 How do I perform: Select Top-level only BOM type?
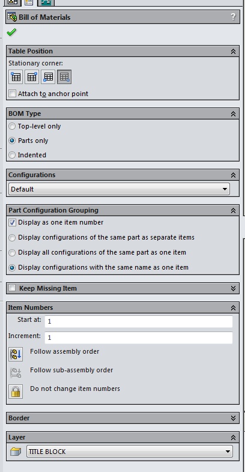(x=12, y=126)
